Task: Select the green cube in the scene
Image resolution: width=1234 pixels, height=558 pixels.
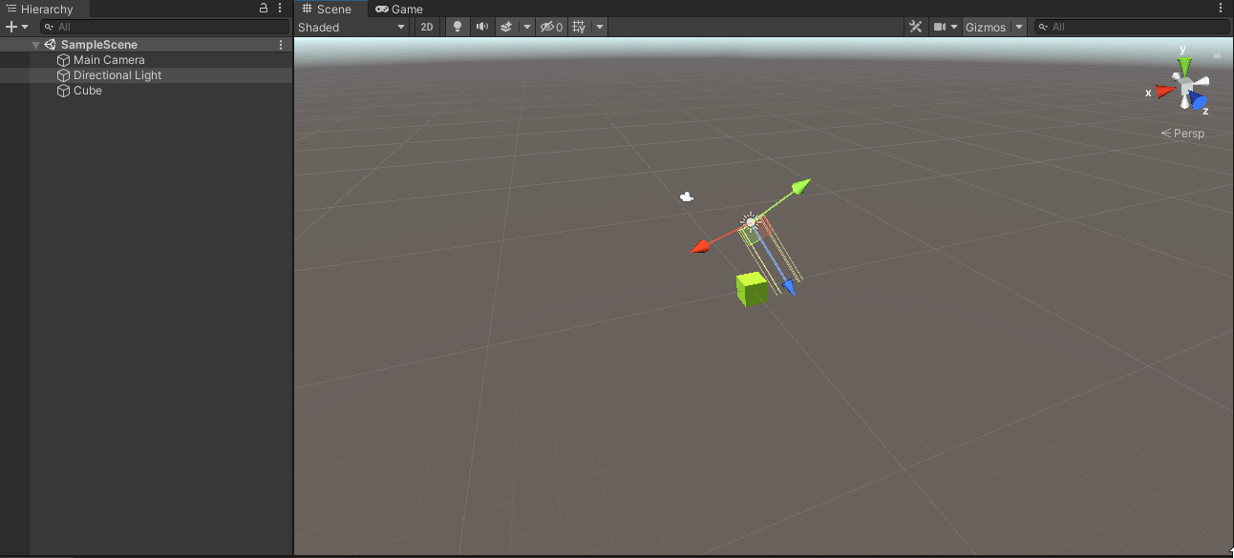Action: (x=752, y=289)
